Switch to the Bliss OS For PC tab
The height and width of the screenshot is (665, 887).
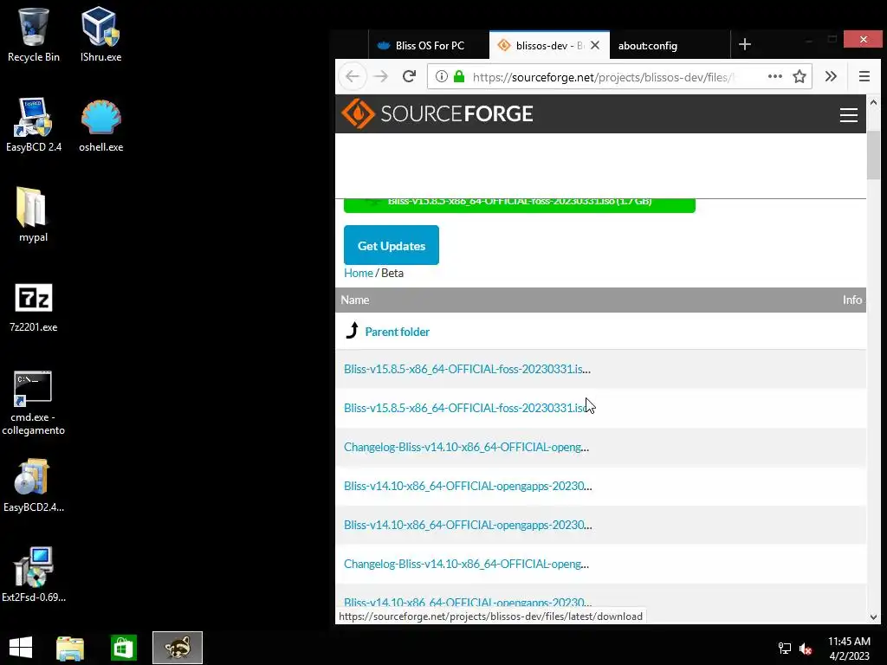click(429, 45)
